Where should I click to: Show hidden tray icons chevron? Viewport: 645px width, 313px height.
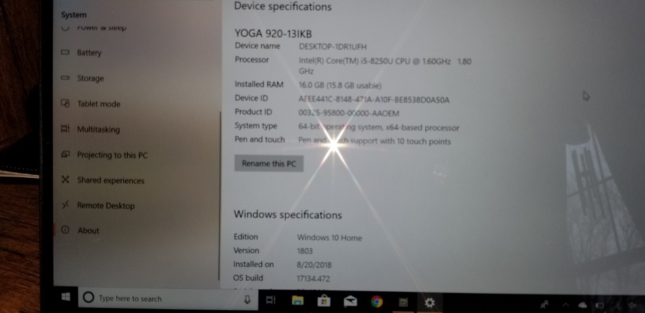[x=566, y=305]
